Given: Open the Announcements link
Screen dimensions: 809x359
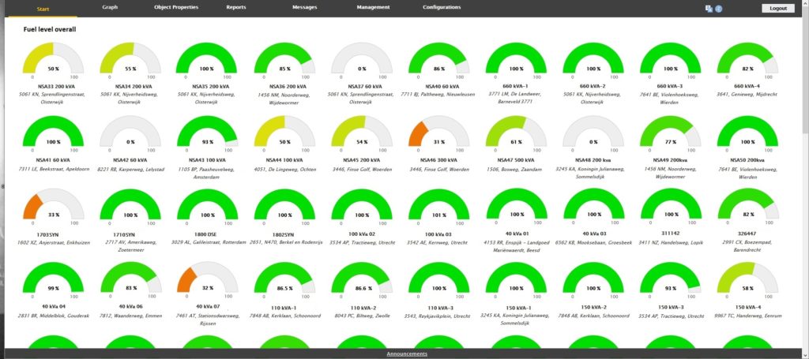Looking at the screenshot, I should [407, 353].
